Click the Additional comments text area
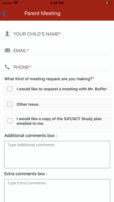The width and height of the screenshot is (114, 202). [57, 154]
